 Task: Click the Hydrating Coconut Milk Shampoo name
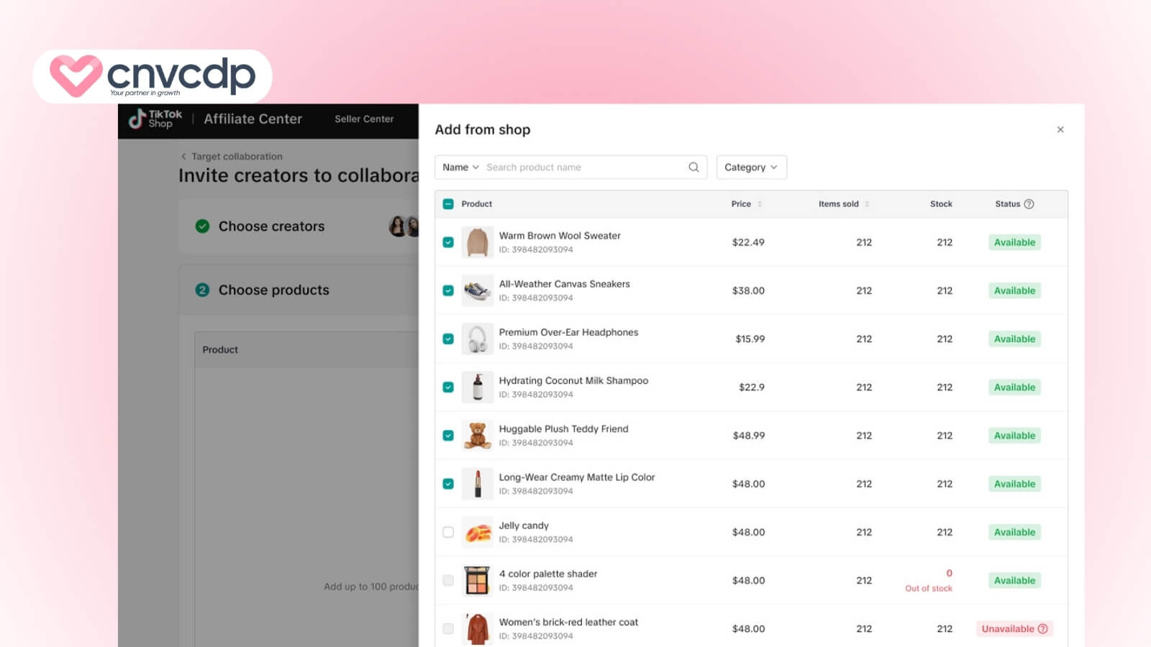pos(573,380)
